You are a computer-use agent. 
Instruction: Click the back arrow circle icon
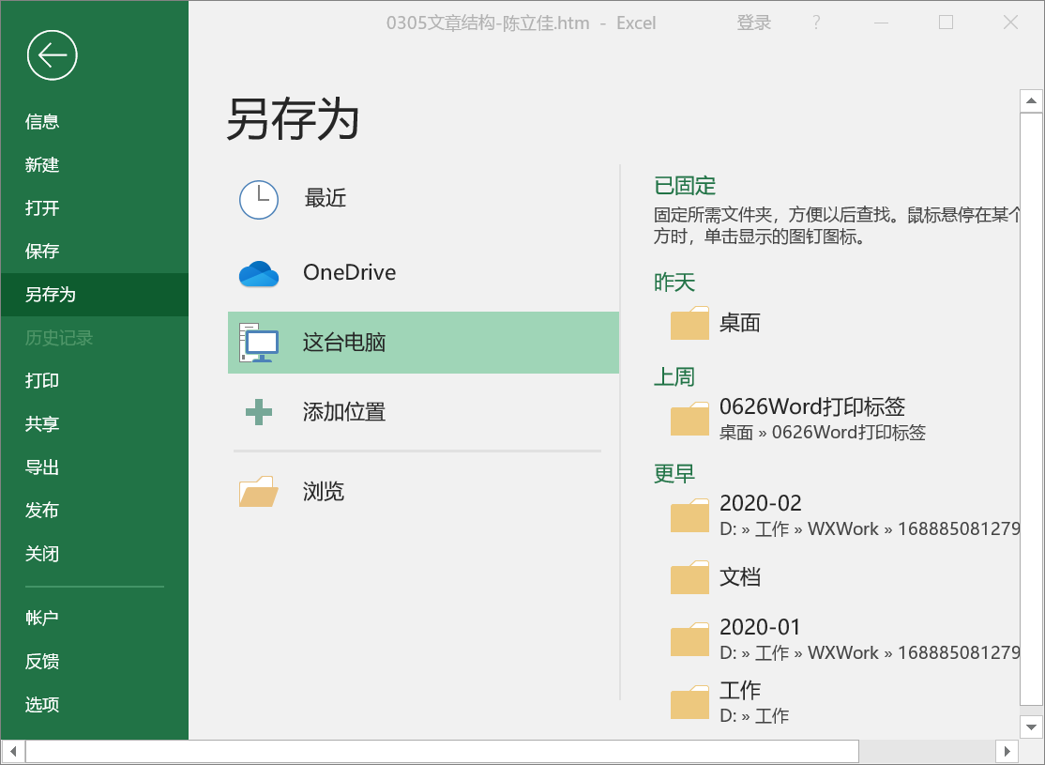click(53, 54)
